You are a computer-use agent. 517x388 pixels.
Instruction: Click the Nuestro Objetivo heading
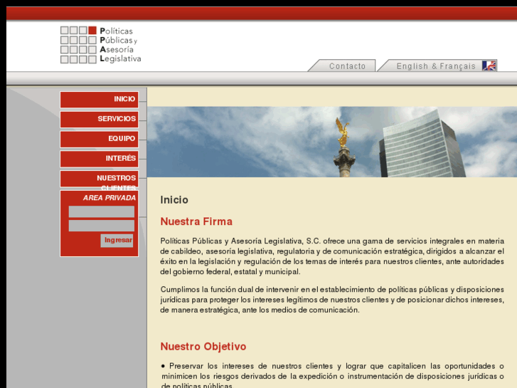pyautogui.click(x=203, y=347)
